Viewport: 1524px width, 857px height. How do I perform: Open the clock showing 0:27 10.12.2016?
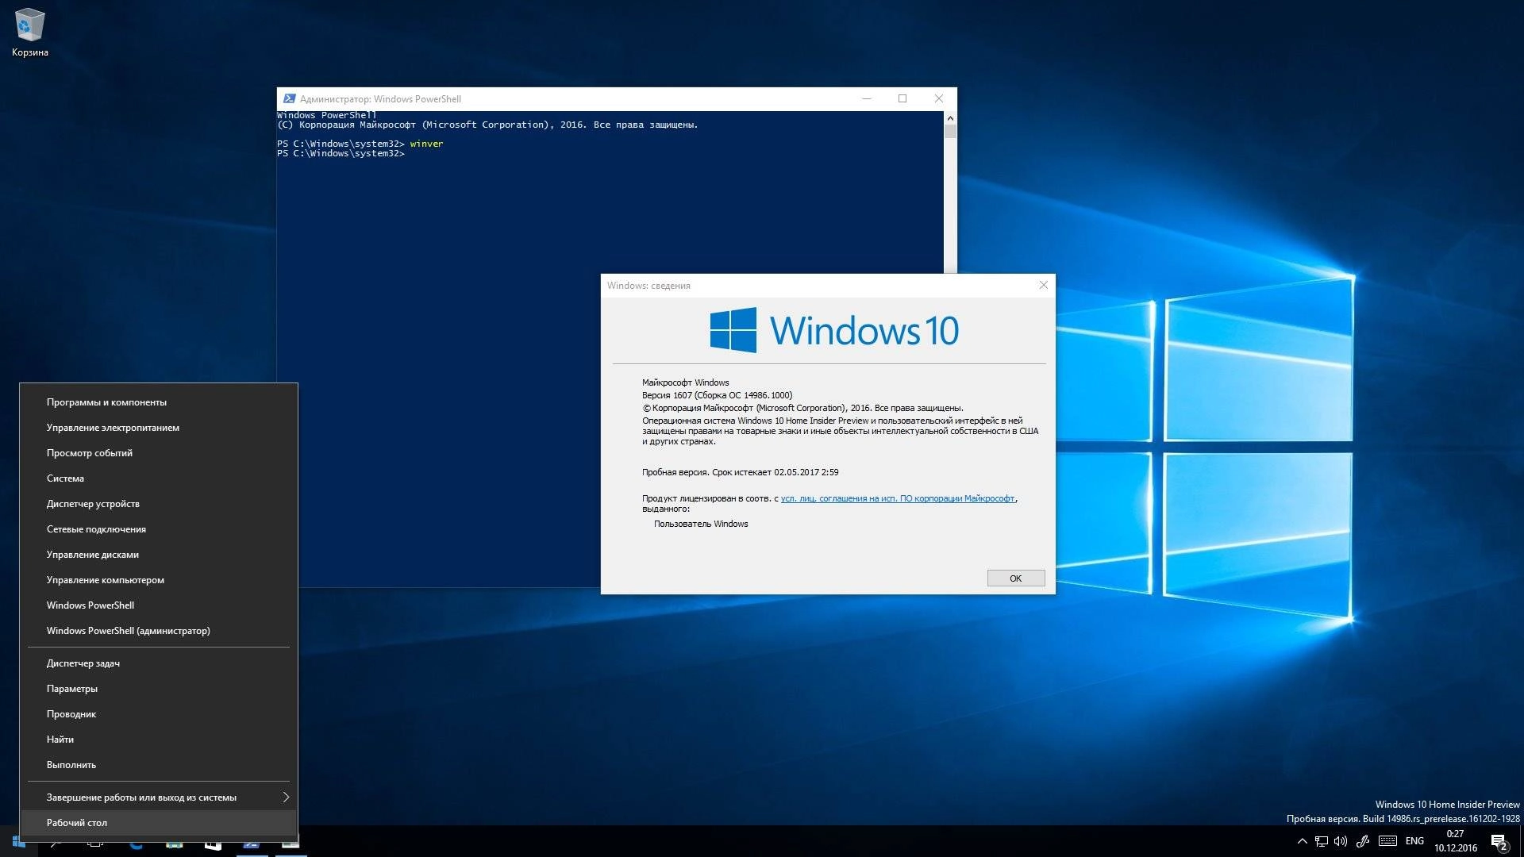(x=1455, y=841)
